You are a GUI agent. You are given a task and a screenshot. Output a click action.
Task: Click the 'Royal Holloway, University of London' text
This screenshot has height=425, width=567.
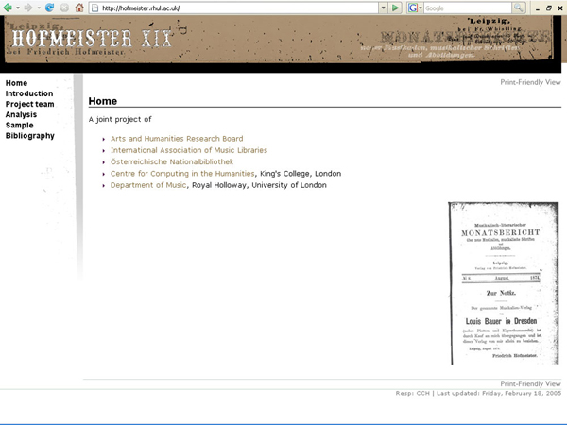click(x=259, y=185)
